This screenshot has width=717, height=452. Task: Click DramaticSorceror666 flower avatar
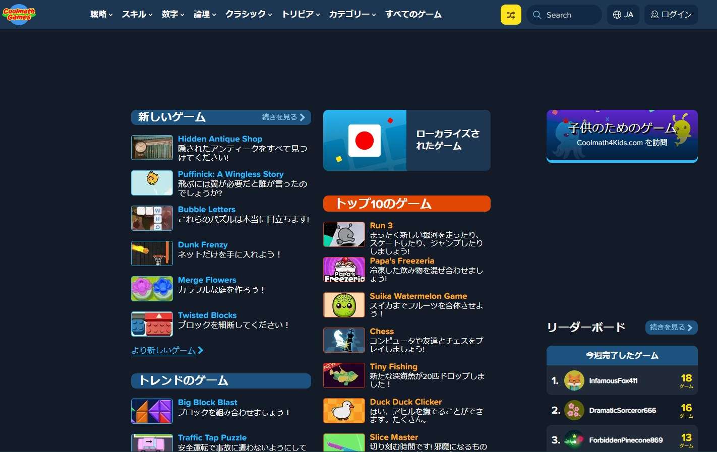click(574, 410)
